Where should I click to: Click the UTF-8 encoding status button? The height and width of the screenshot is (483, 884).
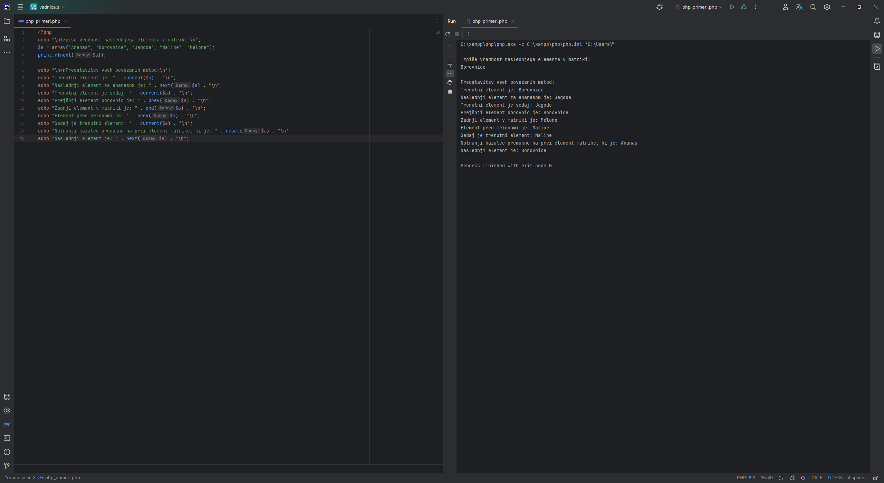coord(835,478)
